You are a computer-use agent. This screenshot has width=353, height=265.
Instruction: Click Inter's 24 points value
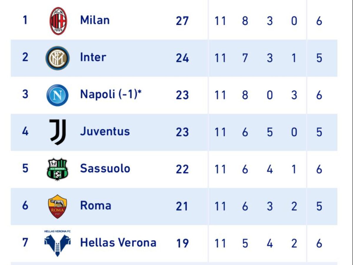point(182,58)
